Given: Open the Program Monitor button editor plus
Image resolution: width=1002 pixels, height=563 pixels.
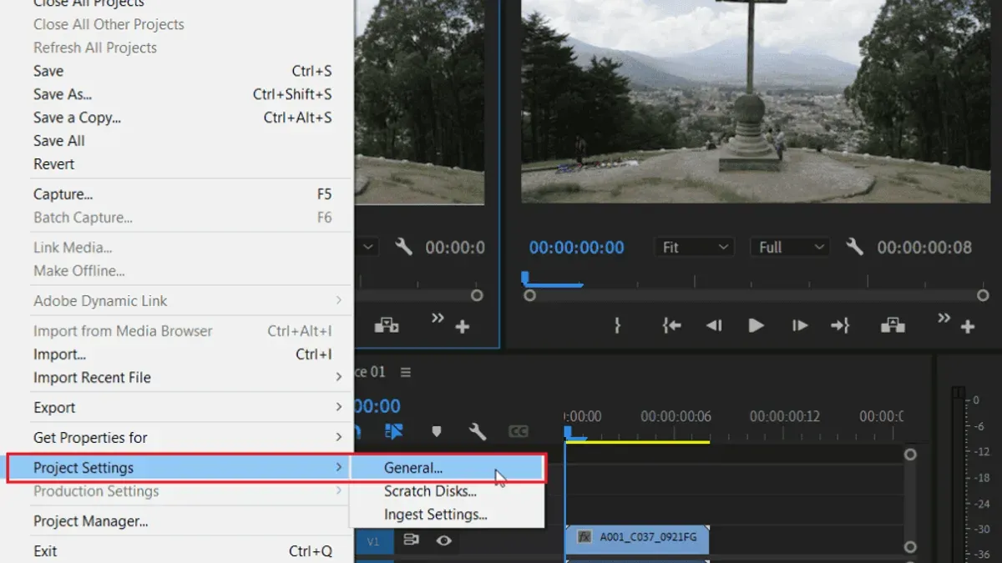Looking at the screenshot, I should (968, 327).
